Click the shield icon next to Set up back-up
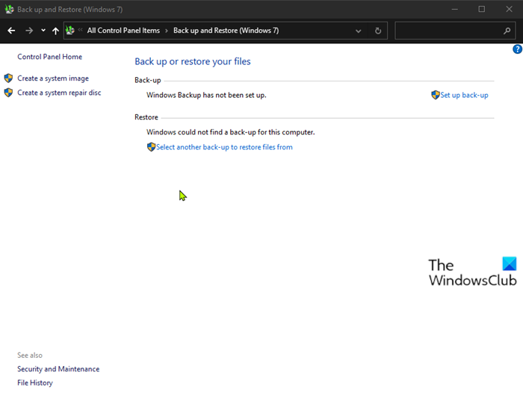This screenshot has width=523, height=399. (436, 95)
